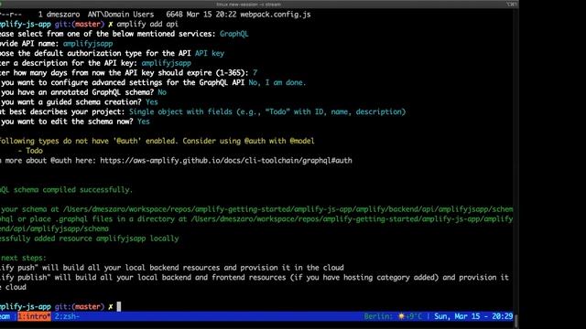Screen dimensions: 586x329
Task: Click the "- Todo" warning line
Action: click(x=30, y=151)
